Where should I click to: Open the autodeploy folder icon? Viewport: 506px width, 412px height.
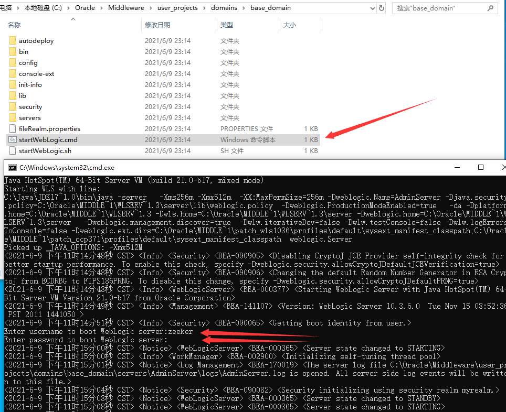(x=13, y=40)
